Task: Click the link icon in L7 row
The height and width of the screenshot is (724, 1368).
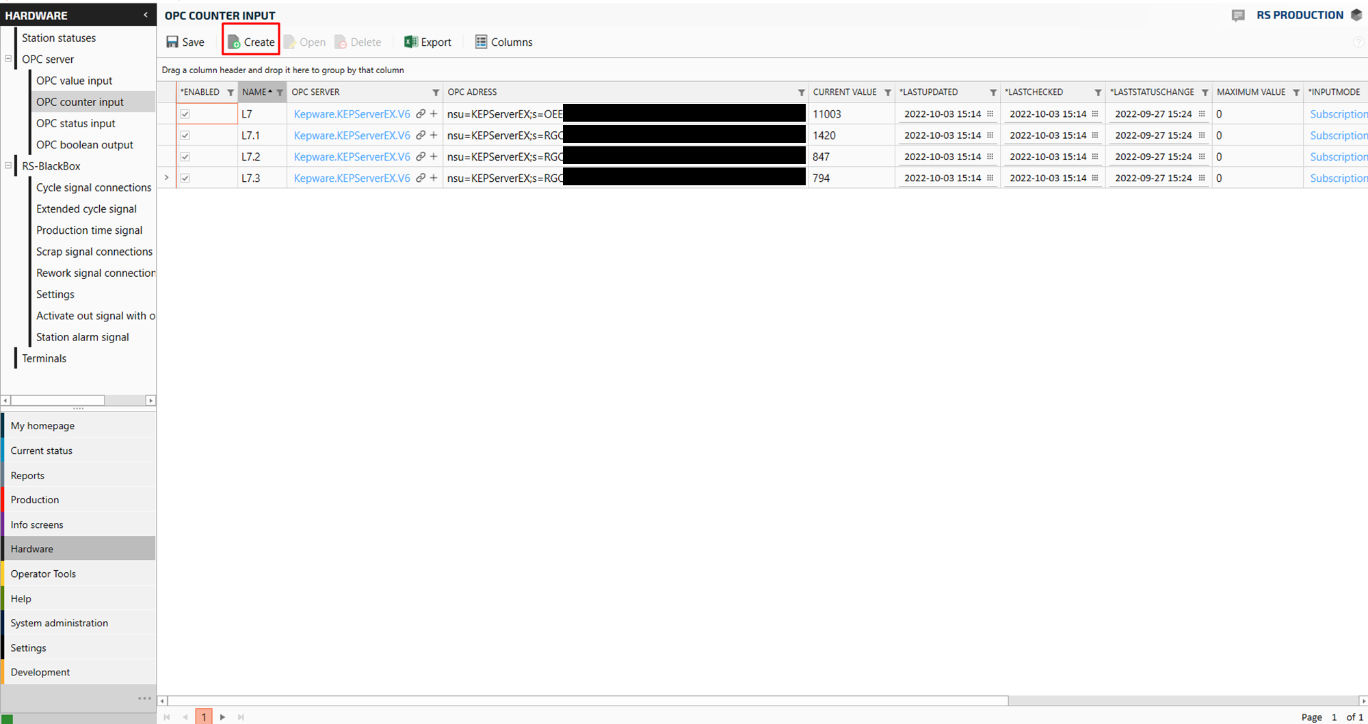Action: click(421, 114)
